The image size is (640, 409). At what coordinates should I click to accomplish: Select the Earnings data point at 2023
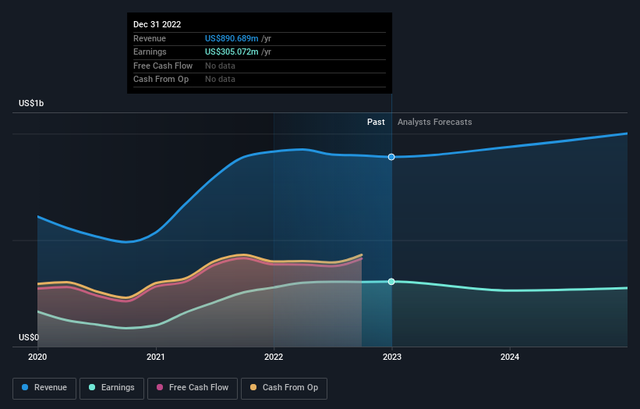391,282
